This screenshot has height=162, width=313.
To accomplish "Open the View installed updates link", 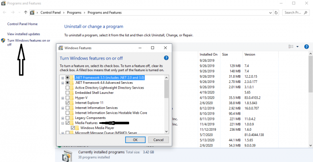I will tap(23, 34).
